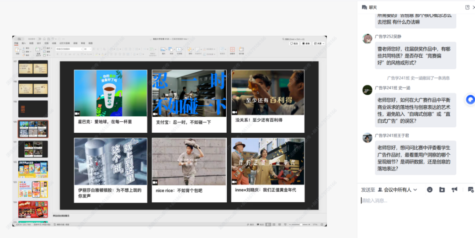Click 吴静's avatar in chat

pyautogui.click(x=367, y=39)
